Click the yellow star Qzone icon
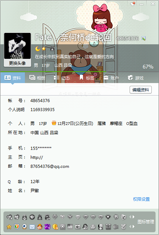The width and height of the screenshot is (159, 235). 9,227
